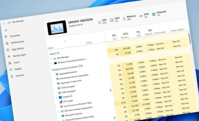
Task: Click the Antimalware Service Executable icon
Action: (58, 79)
